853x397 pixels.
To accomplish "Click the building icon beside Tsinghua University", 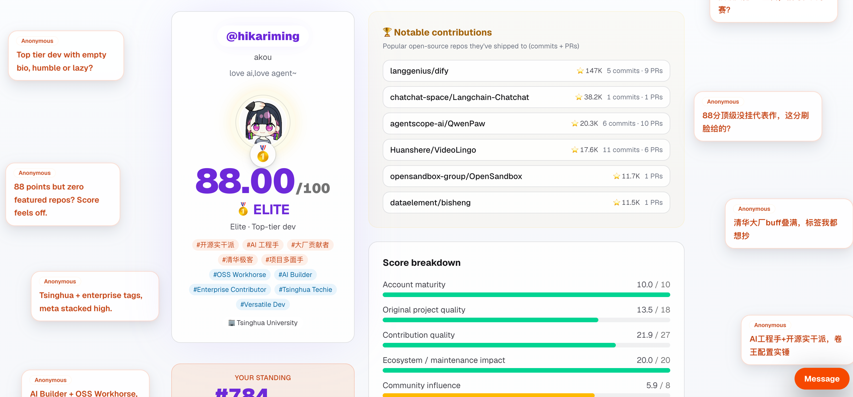I will [231, 323].
